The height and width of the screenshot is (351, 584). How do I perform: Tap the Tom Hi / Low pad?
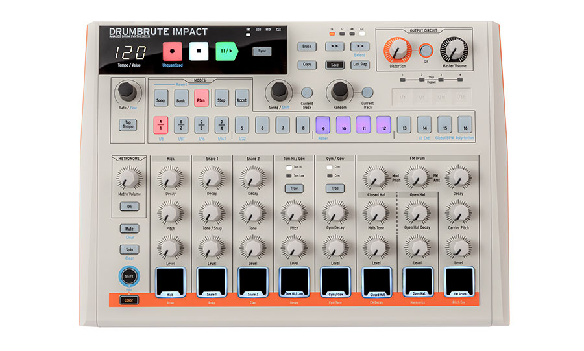point(294,282)
